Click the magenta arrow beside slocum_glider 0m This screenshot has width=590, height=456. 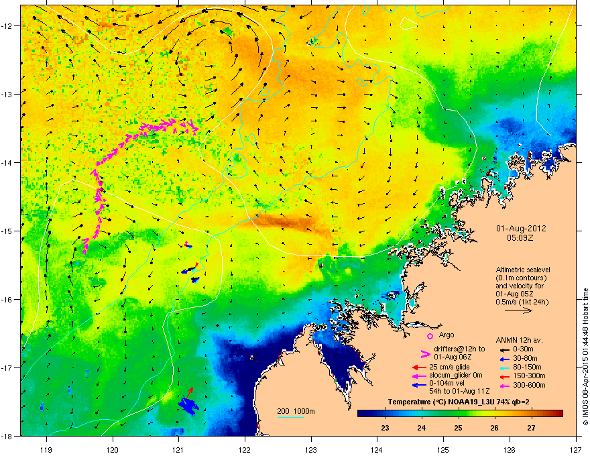point(419,376)
